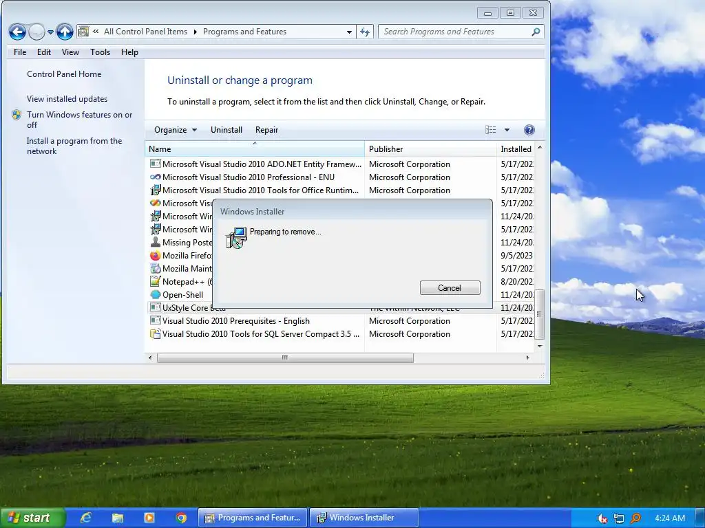Viewport: 705px width, 528px height.
Task: Select the Notepad++ icon
Action: coord(155,281)
